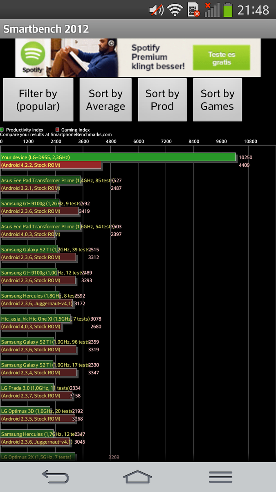Select Samsung Hercules 1,8GHz row
Viewport: 276px width, 492px height.
click(x=43, y=299)
